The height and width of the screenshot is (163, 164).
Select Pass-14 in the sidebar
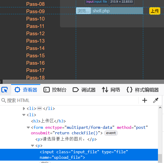point(36,48)
